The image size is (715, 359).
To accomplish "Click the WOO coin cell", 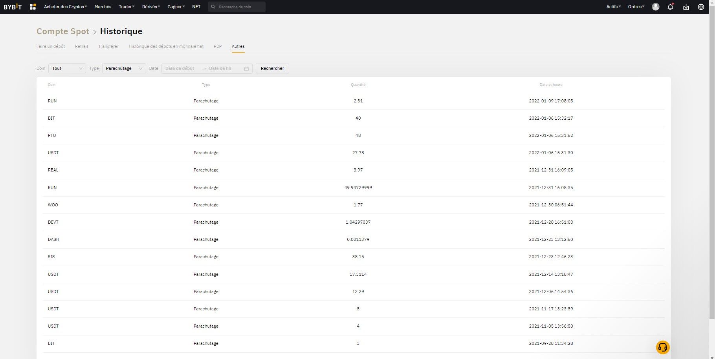I will coord(53,205).
